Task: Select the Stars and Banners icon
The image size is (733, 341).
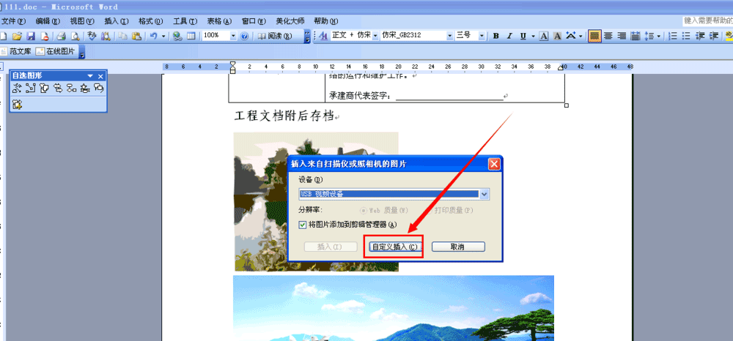Action: 85,88
